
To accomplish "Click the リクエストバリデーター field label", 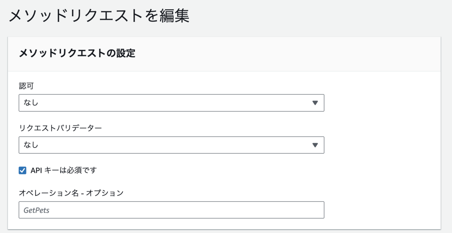I will point(60,128).
